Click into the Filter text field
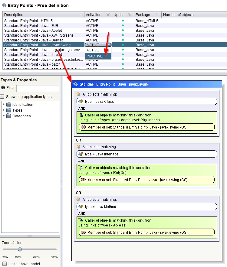This screenshot has width=227, height=267. (x=38, y=88)
